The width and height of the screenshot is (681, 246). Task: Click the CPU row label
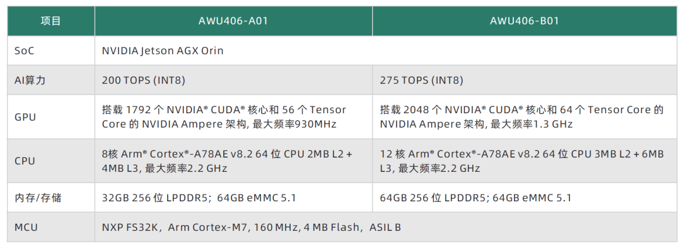51,161
